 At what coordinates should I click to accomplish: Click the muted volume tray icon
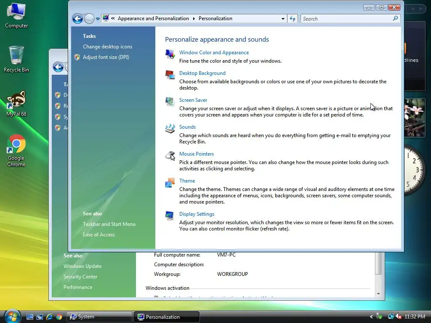tap(399, 316)
